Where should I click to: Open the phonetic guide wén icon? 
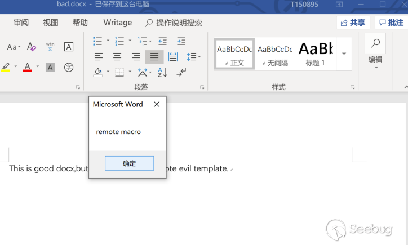50,47
